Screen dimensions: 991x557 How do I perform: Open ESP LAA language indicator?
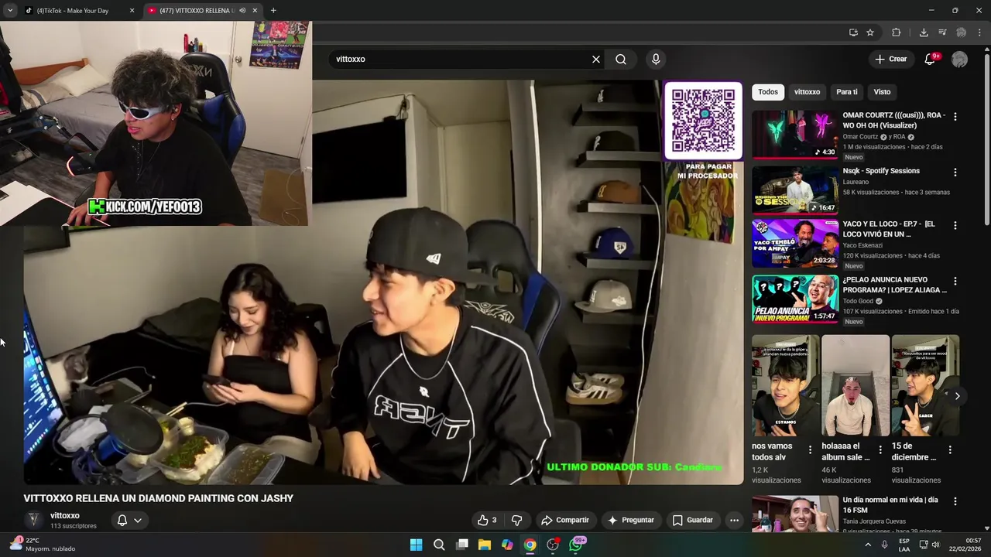click(x=904, y=545)
